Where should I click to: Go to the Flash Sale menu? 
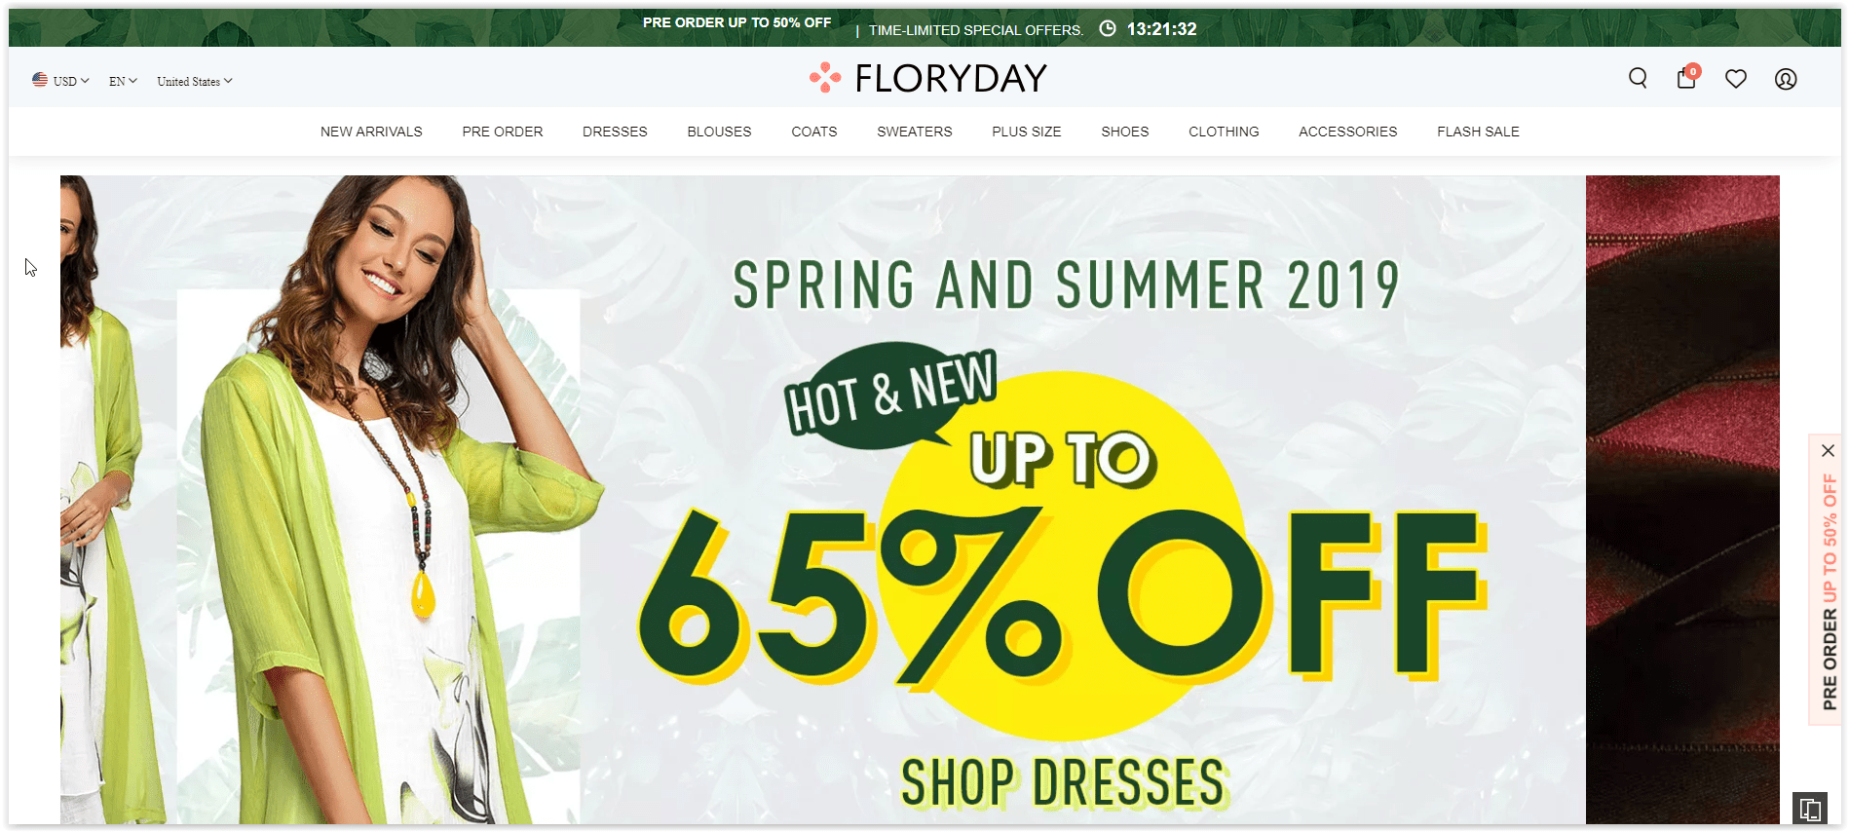[x=1478, y=132]
